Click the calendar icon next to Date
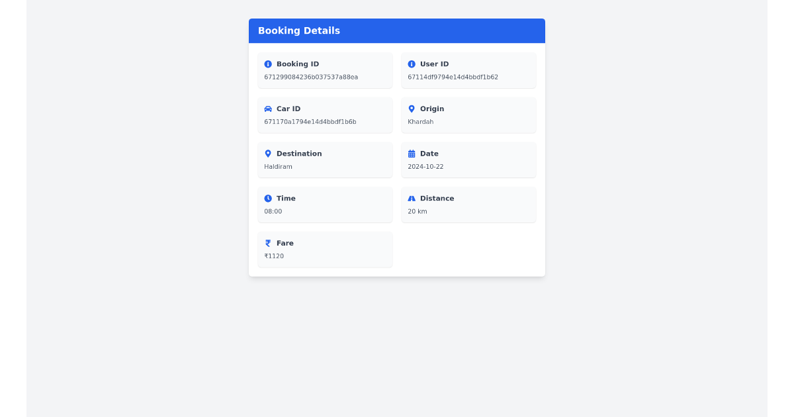The image size is (794, 417). [411, 153]
